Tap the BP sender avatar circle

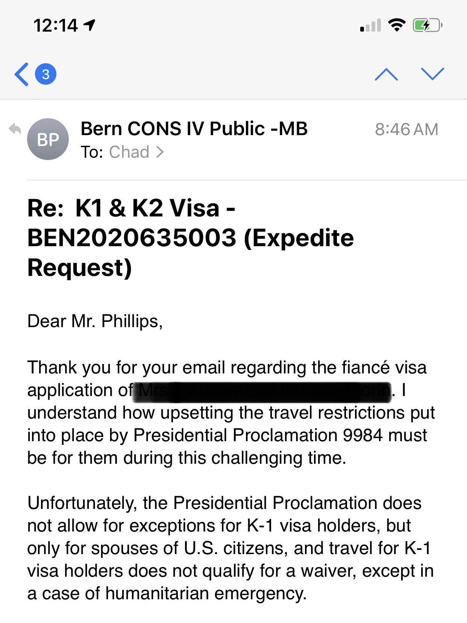[x=48, y=139]
